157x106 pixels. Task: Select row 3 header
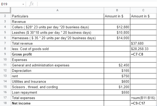click(5, 22)
